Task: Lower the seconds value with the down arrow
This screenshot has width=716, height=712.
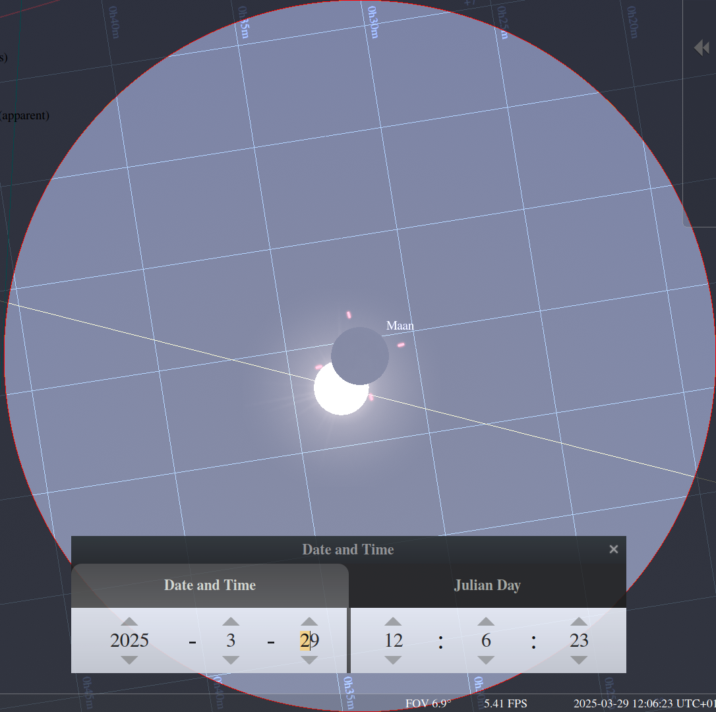Action: 579,659
